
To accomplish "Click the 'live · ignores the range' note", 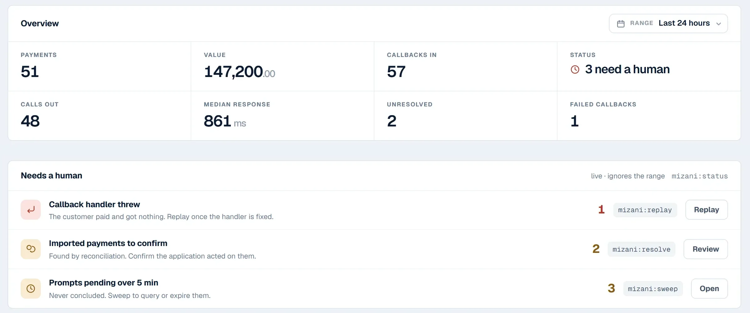I will (628, 176).
